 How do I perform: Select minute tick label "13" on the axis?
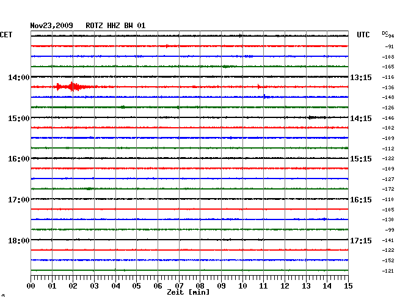coord(306,286)
